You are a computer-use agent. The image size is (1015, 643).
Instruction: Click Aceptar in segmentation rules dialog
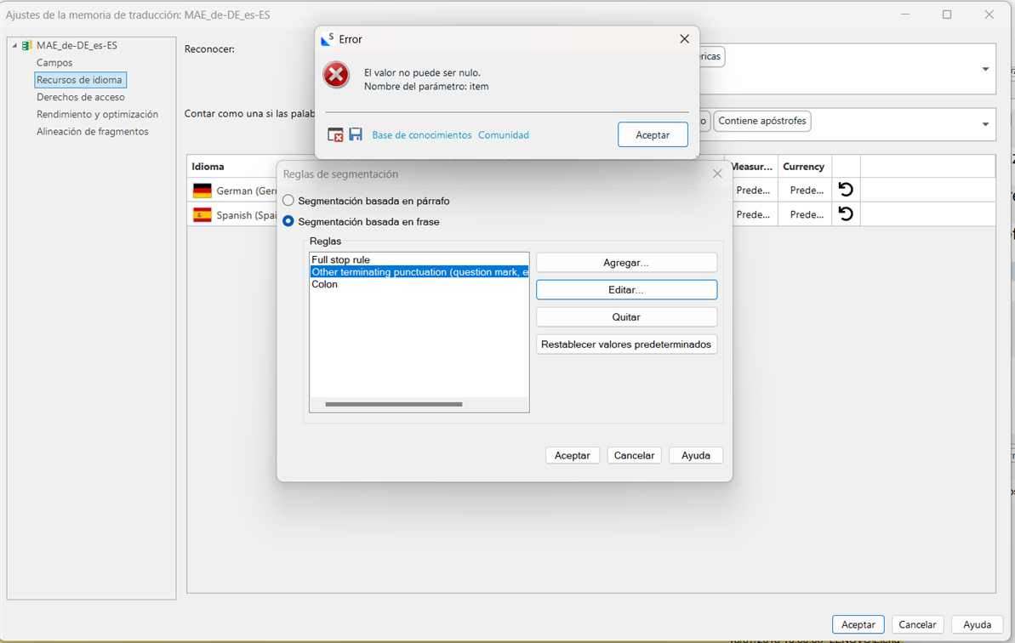click(x=573, y=455)
